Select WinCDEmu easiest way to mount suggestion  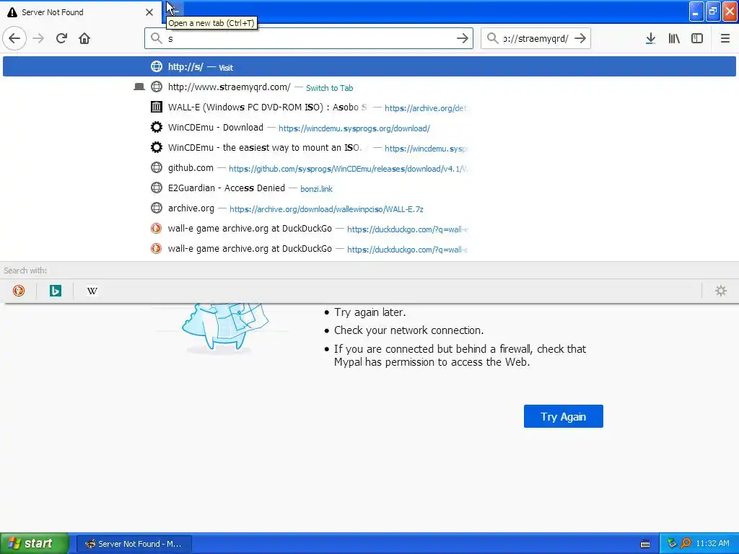(x=369, y=148)
